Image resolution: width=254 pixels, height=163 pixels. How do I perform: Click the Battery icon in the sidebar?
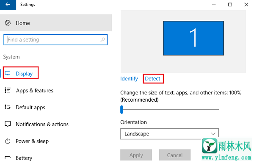[8, 158]
